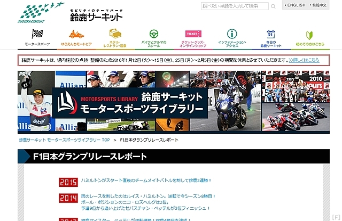This screenshot has height=221, width=342.
Task: Click the F1日本グランプリレースレポート heading bar
Action: tap(174, 156)
